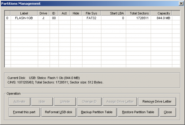Click ReFormat USB disk button
185x125 pixels.
click(x=59, y=112)
